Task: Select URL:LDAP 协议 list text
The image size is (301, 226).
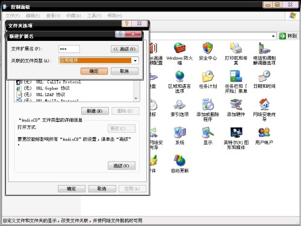Action: click(51, 94)
